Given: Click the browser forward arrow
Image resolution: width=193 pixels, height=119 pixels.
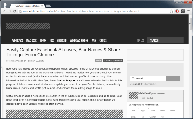Looking at the screenshot, I should click(10, 11).
